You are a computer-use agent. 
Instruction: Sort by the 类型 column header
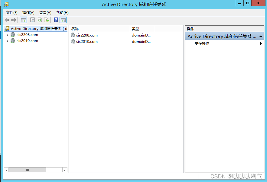(142, 29)
